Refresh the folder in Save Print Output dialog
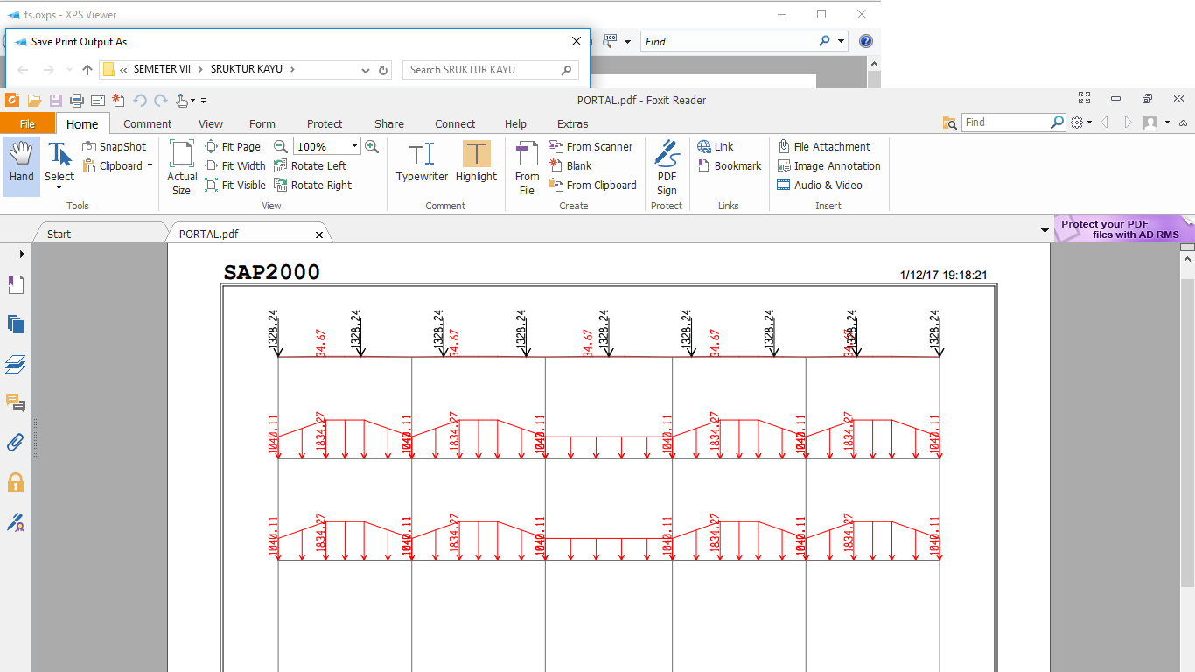The width and height of the screenshot is (1195, 672). tap(383, 70)
